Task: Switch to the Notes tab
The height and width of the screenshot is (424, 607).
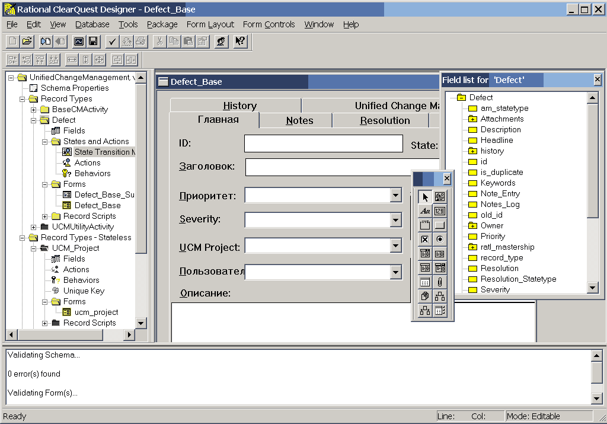Action: (296, 120)
